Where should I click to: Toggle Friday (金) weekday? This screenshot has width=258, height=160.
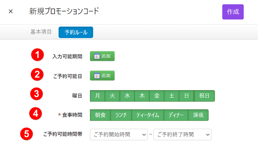click(x=157, y=96)
